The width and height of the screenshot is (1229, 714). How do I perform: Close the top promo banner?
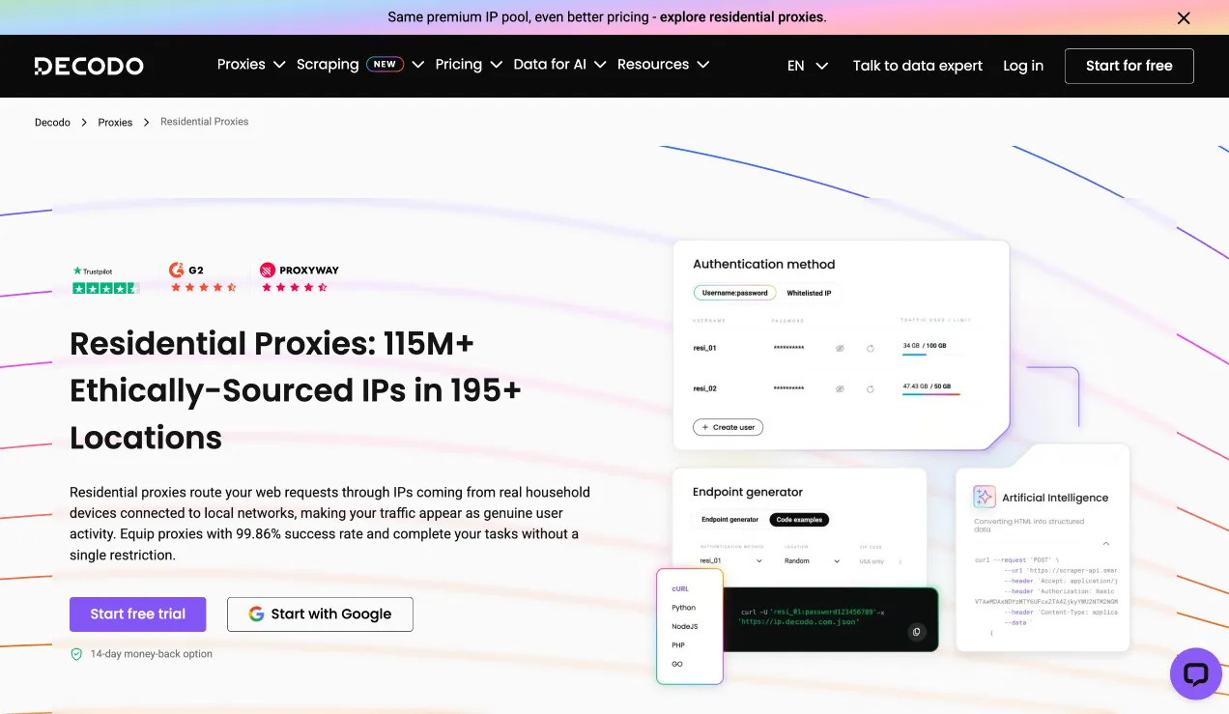[1184, 17]
